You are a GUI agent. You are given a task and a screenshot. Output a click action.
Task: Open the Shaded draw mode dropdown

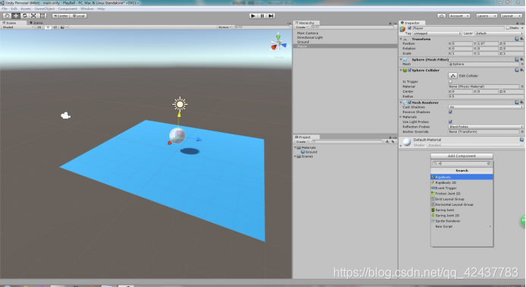tap(17, 27)
